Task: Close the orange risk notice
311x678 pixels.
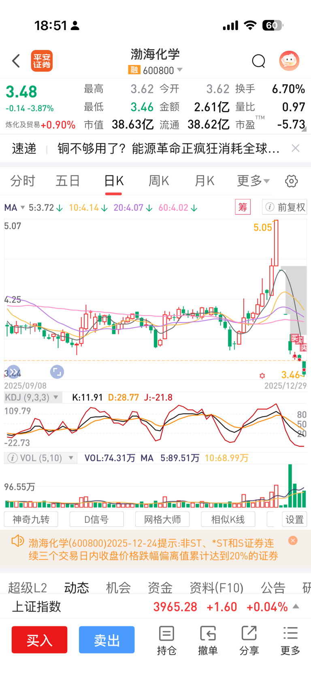Action: (x=293, y=540)
